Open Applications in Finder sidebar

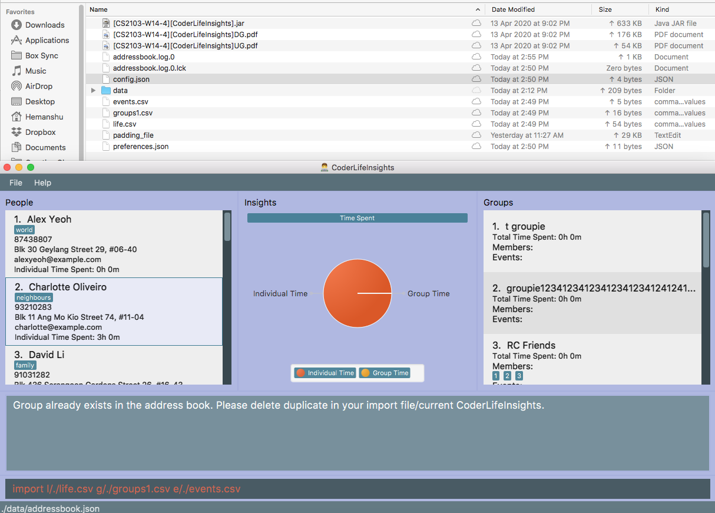coord(39,40)
